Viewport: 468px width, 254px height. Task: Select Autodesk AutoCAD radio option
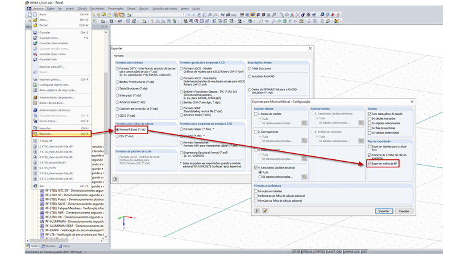(249, 76)
